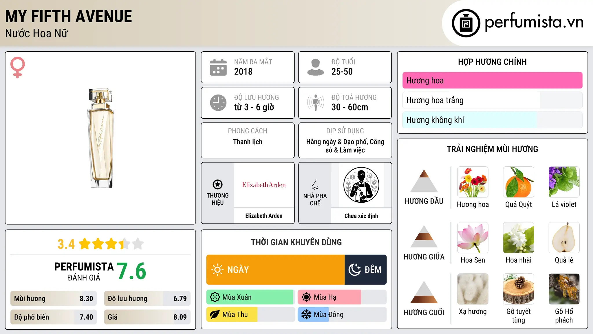Click the PHONG CÁCH label
The width and height of the screenshot is (593, 334).
248,131
